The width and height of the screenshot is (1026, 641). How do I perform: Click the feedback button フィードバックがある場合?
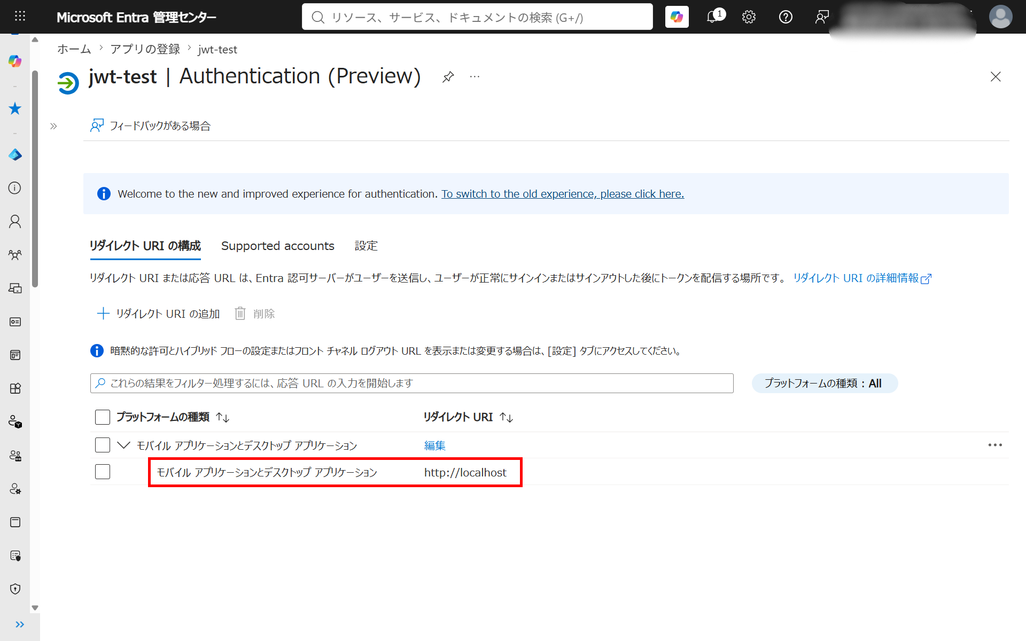(150, 126)
